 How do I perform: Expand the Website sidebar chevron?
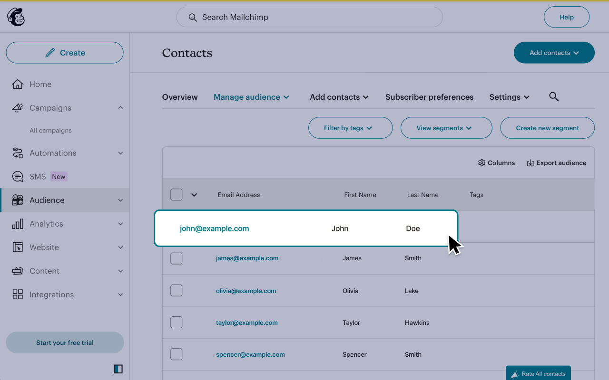point(120,247)
